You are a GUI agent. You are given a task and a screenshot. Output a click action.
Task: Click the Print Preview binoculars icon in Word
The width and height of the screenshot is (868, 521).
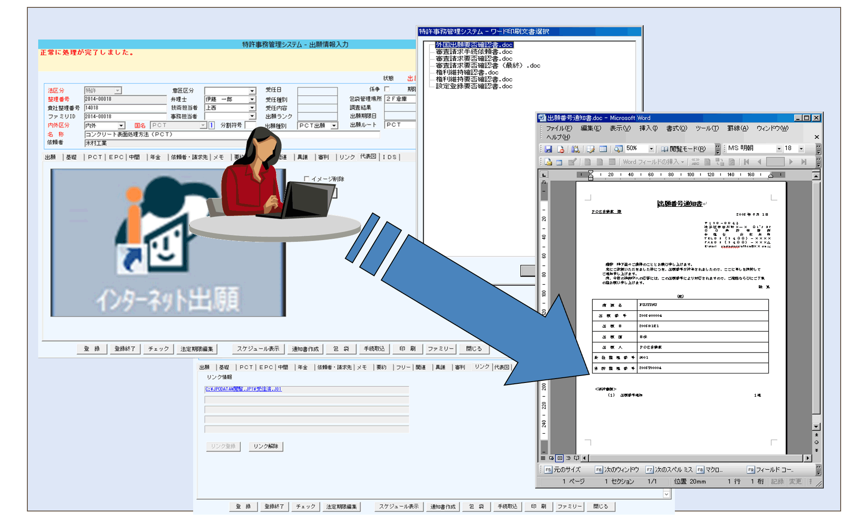point(575,149)
